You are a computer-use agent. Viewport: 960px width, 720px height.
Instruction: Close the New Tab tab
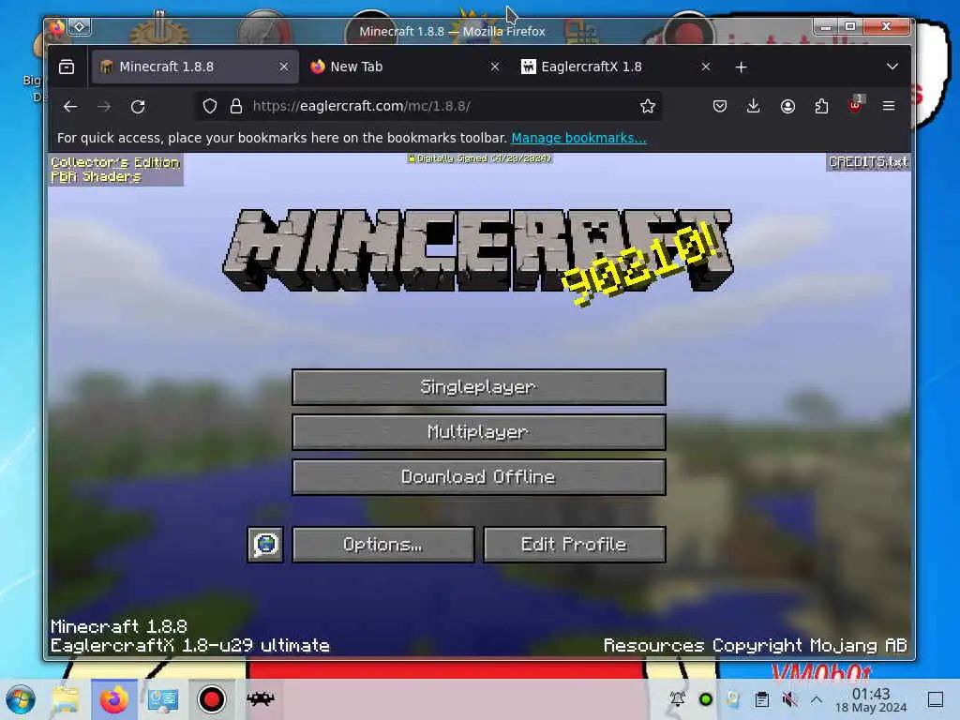point(495,67)
